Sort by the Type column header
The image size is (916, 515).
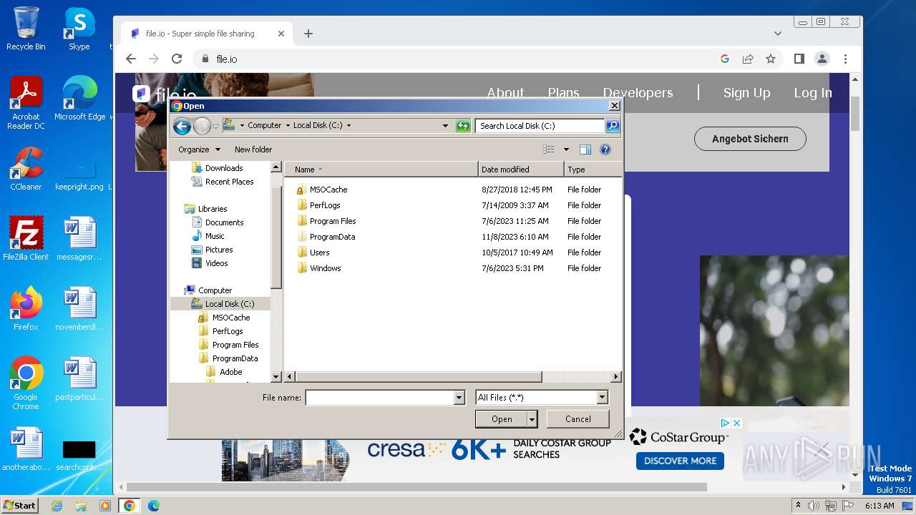[x=593, y=170]
